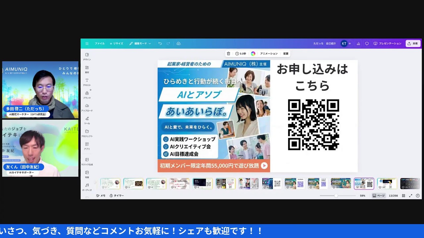Open the アプリ sidebar panel
The height and width of the screenshot is (238, 424).
87,146
